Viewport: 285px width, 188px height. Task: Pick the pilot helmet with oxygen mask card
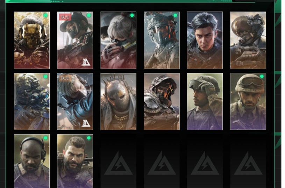tap(248, 40)
